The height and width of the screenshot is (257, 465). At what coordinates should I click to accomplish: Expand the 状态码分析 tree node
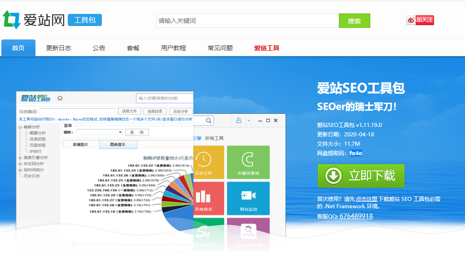[20, 164]
